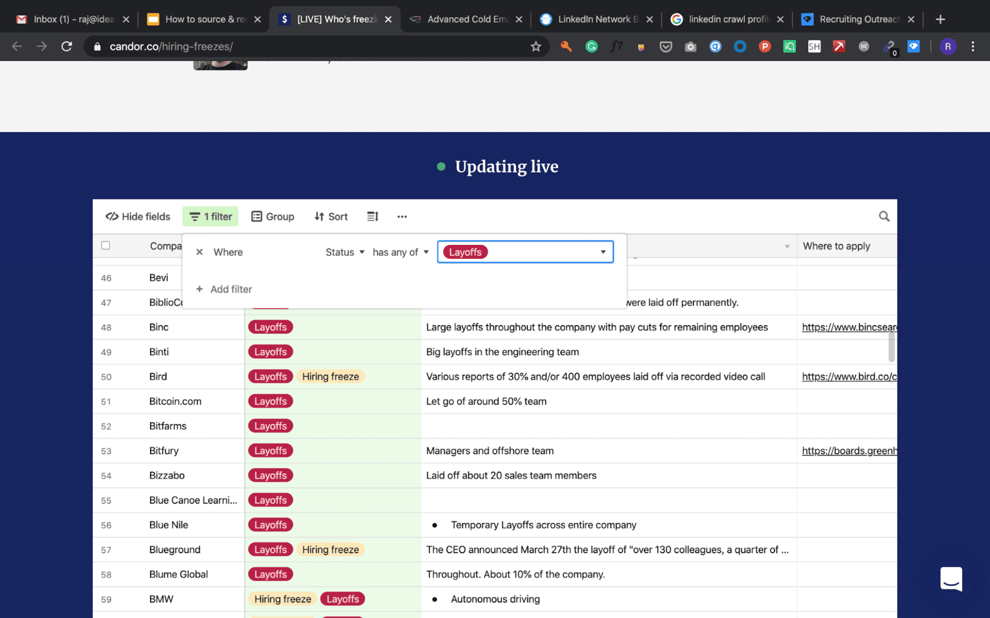Toggle the select-all checkbox in table header
Screen dimensions: 990x618
pyautogui.click(x=105, y=245)
